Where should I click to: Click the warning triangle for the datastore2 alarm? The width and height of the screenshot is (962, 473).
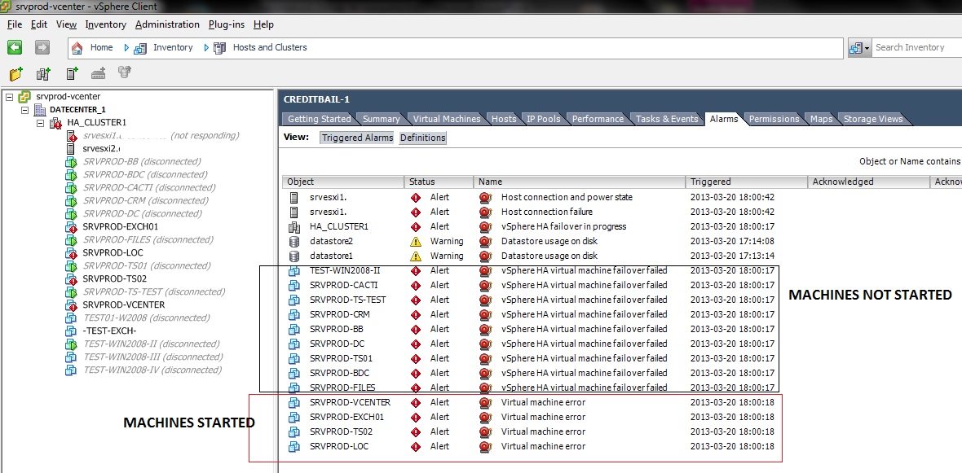tap(416, 241)
